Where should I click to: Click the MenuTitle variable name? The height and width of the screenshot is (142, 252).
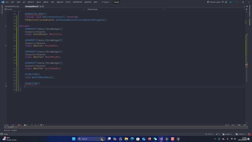(55, 34)
